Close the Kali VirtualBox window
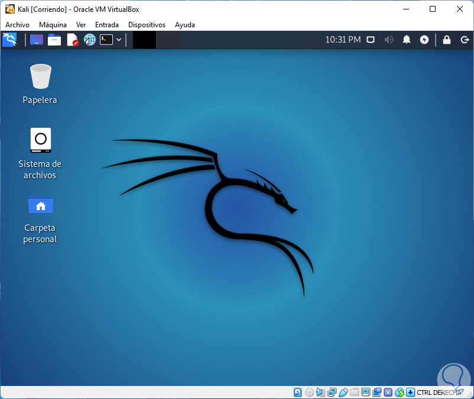The image size is (474, 399). point(459,9)
